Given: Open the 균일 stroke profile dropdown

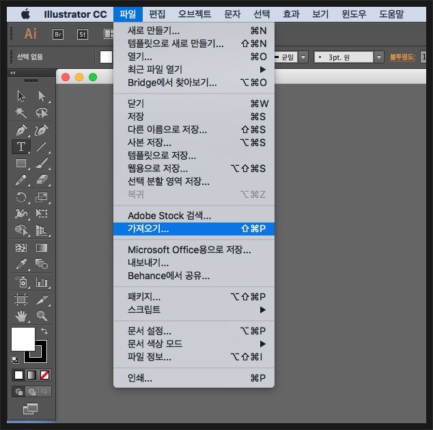Looking at the screenshot, I should coord(303,57).
